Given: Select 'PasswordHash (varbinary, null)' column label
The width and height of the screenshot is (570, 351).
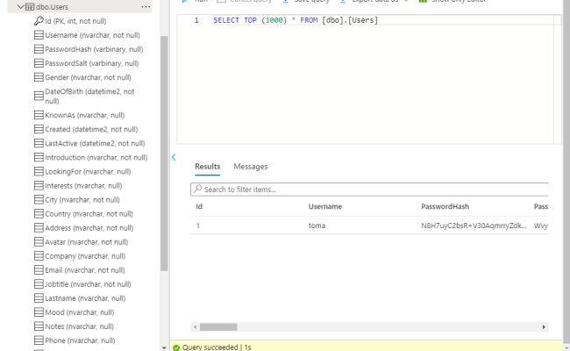Looking at the screenshot, I should tap(94, 49).
